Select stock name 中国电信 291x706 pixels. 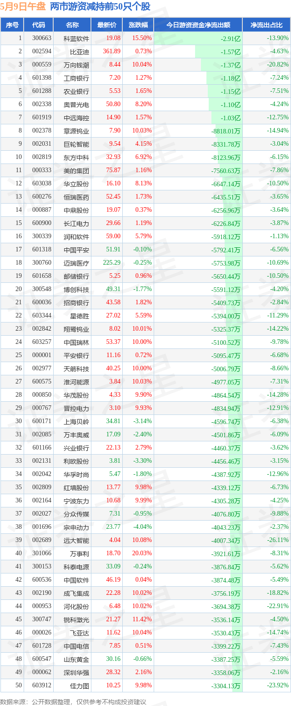(76, 646)
